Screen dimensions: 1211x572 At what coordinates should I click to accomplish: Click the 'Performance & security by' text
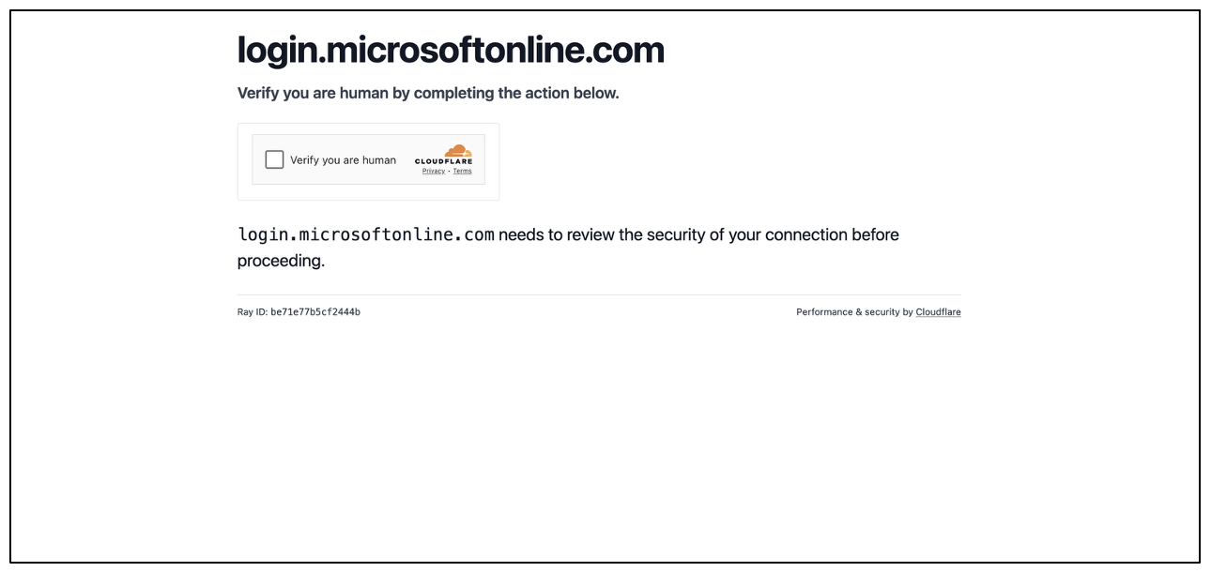coord(854,312)
